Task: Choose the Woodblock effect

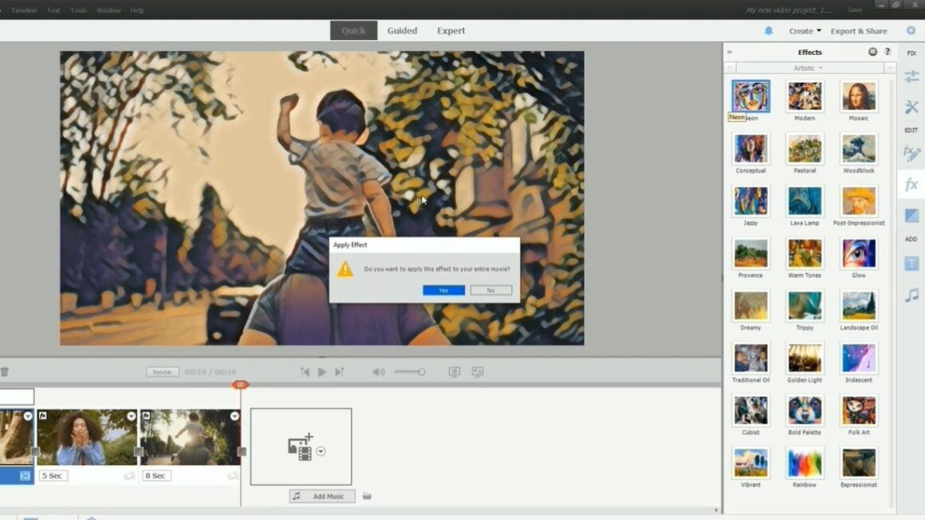Action: point(858,148)
